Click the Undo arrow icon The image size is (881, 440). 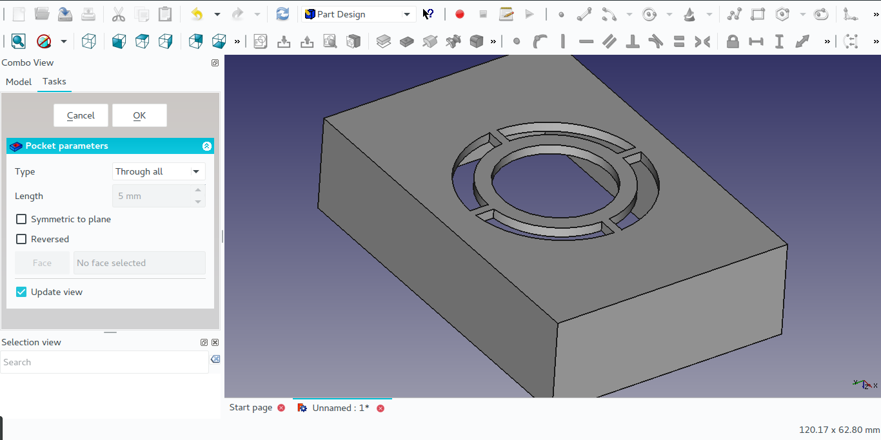click(197, 14)
